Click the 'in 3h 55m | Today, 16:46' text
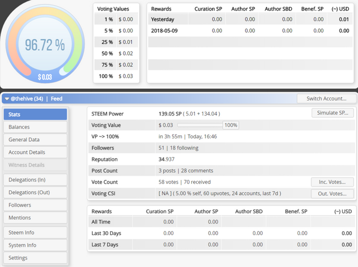This screenshot has height=267, width=358. click(x=188, y=137)
